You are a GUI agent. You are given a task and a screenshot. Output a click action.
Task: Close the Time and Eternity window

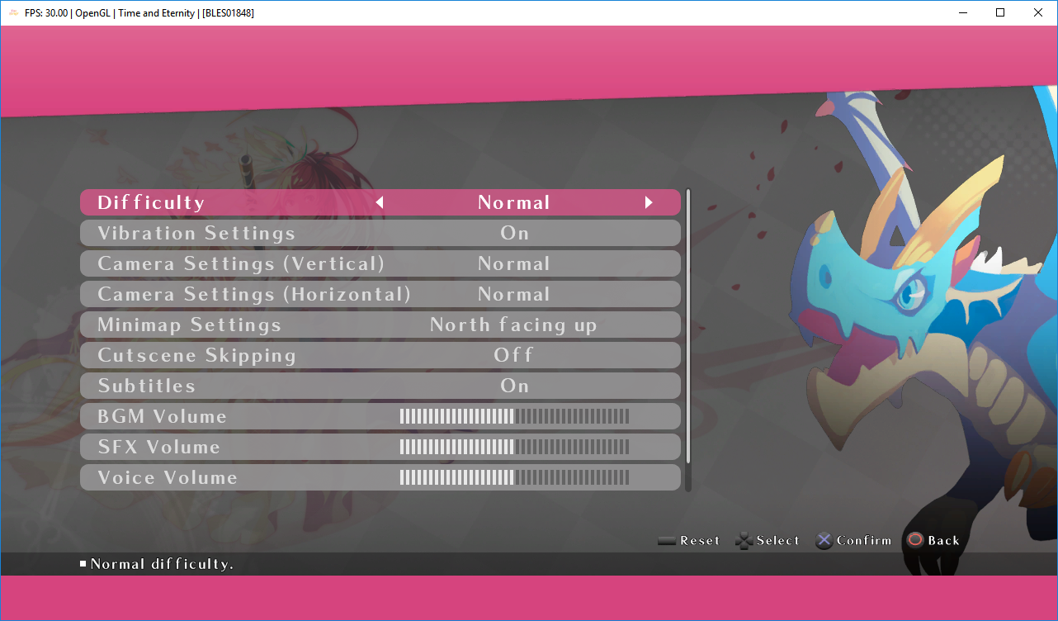point(1038,12)
